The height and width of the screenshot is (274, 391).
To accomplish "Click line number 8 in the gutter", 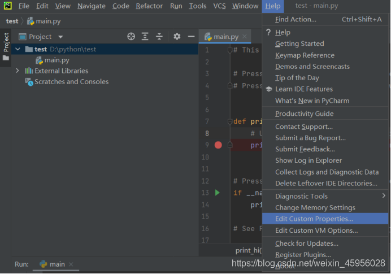I will [x=207, y=133].
